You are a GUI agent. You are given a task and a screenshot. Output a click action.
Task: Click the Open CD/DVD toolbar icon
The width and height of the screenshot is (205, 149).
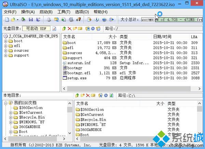point(23,20)
